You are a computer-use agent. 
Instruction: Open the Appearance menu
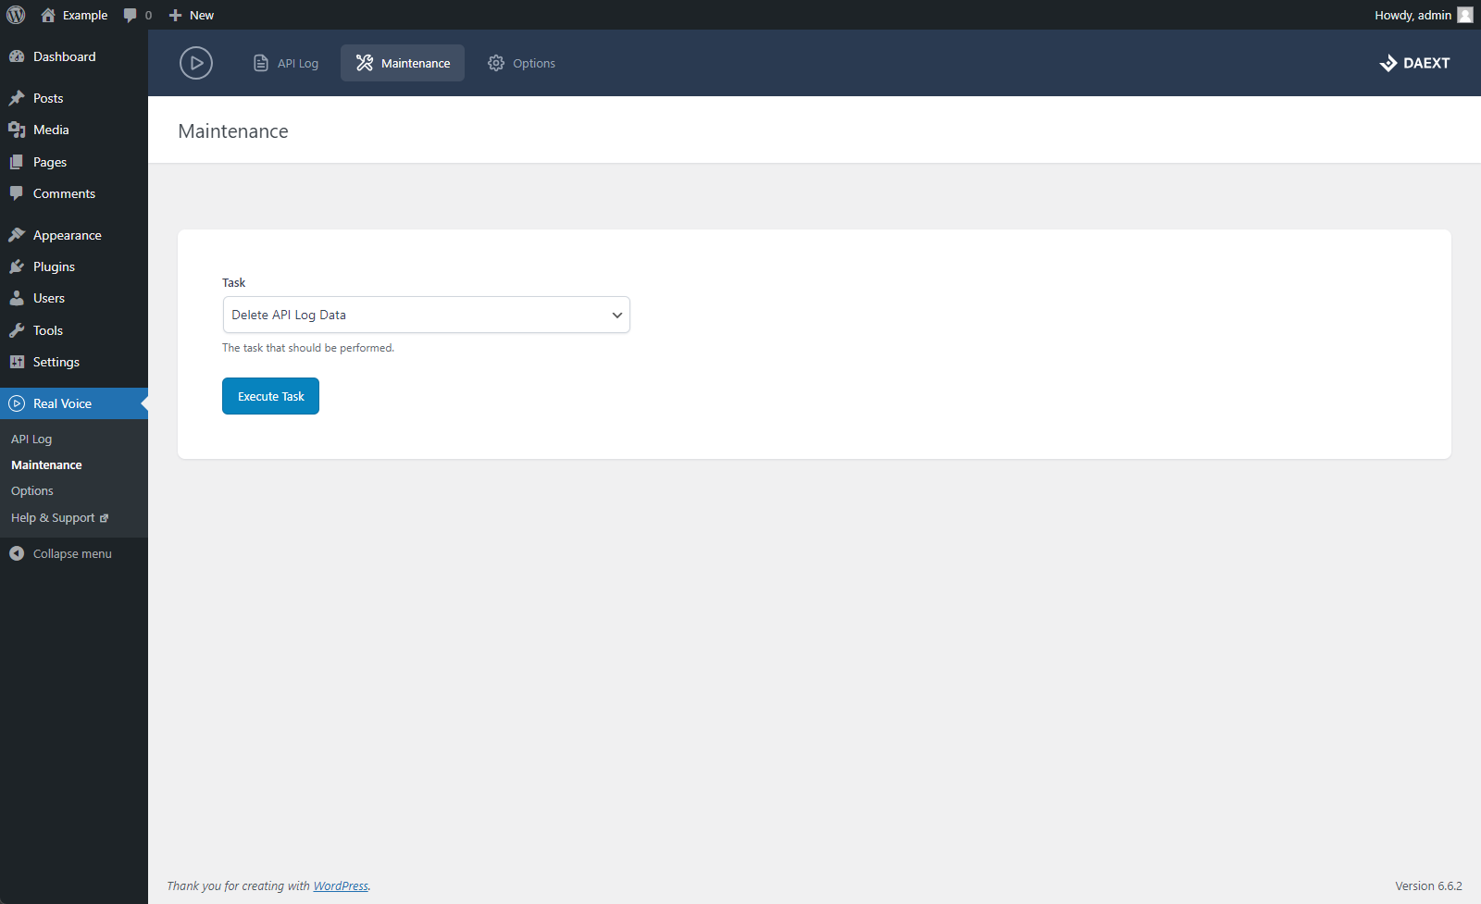[x=74, y=235]
